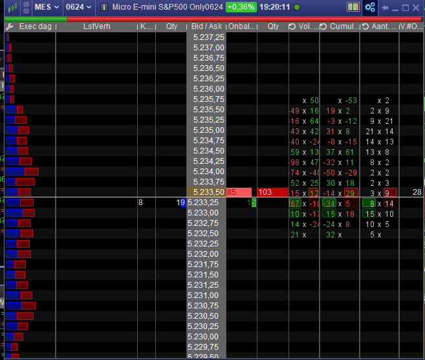Click the wrench configure icon
Image resolution: width=425 pixels, height=360 pixels.
[10, 26]
